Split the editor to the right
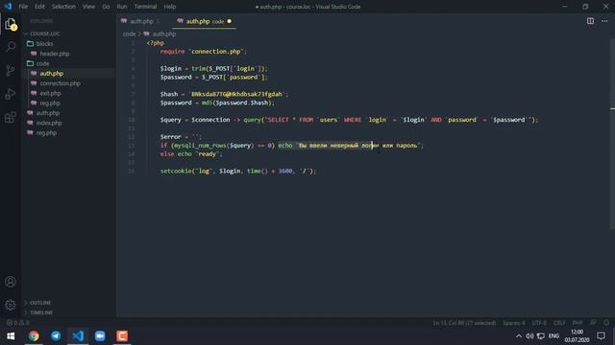The height and width of the screenshot is (345, 615). pos(590,21)
